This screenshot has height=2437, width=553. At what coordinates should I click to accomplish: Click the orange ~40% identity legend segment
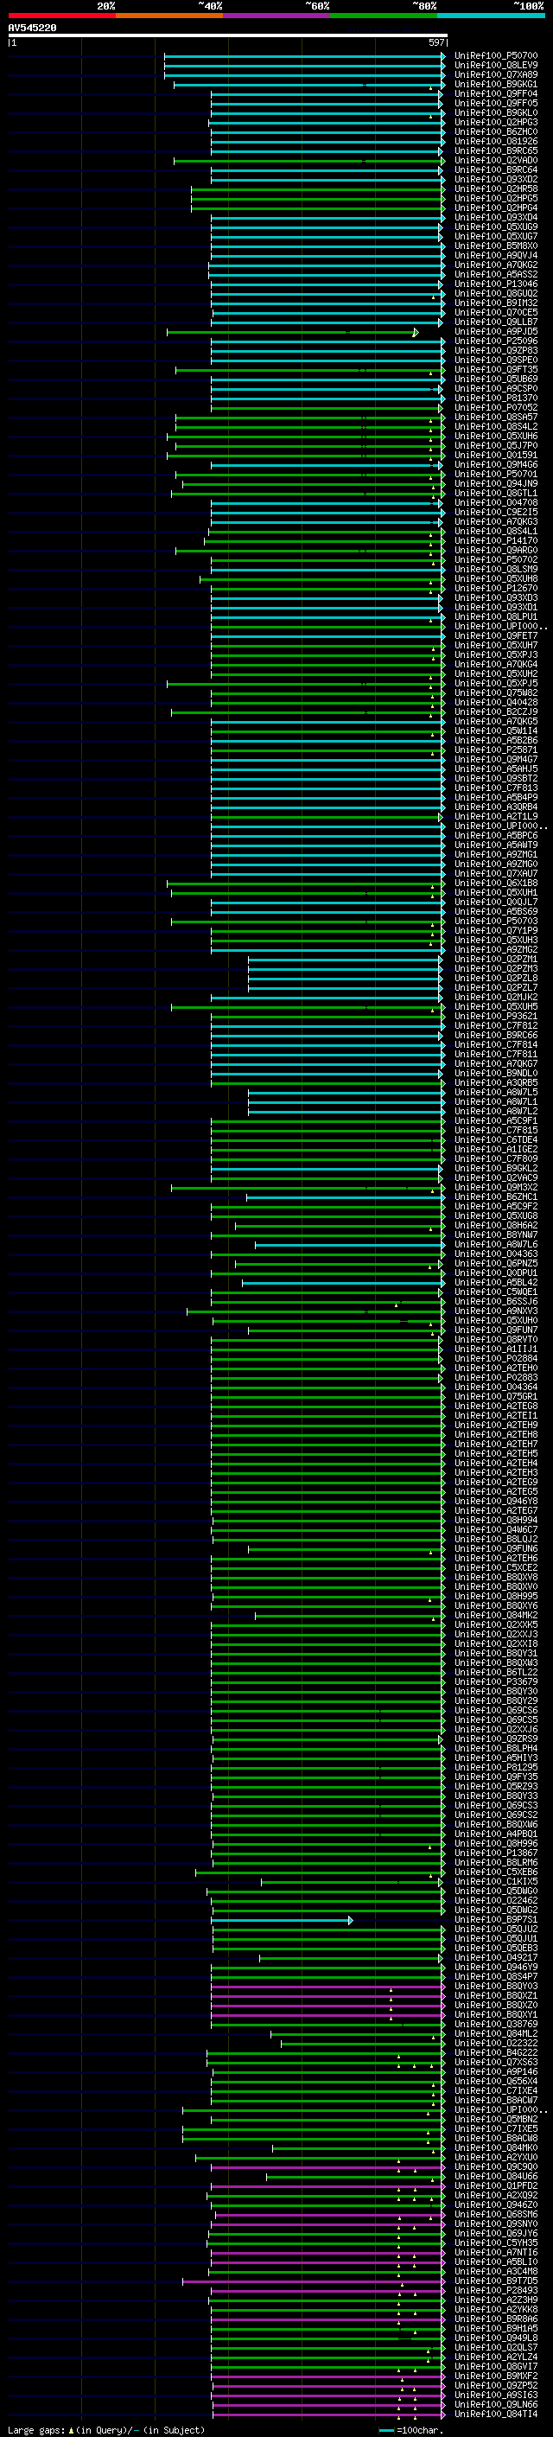tap(169, 16)
